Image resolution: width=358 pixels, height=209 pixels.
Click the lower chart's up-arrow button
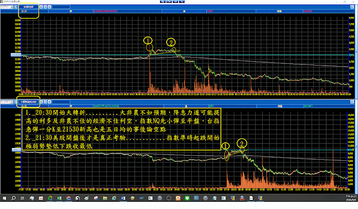(x=41, y=102)
